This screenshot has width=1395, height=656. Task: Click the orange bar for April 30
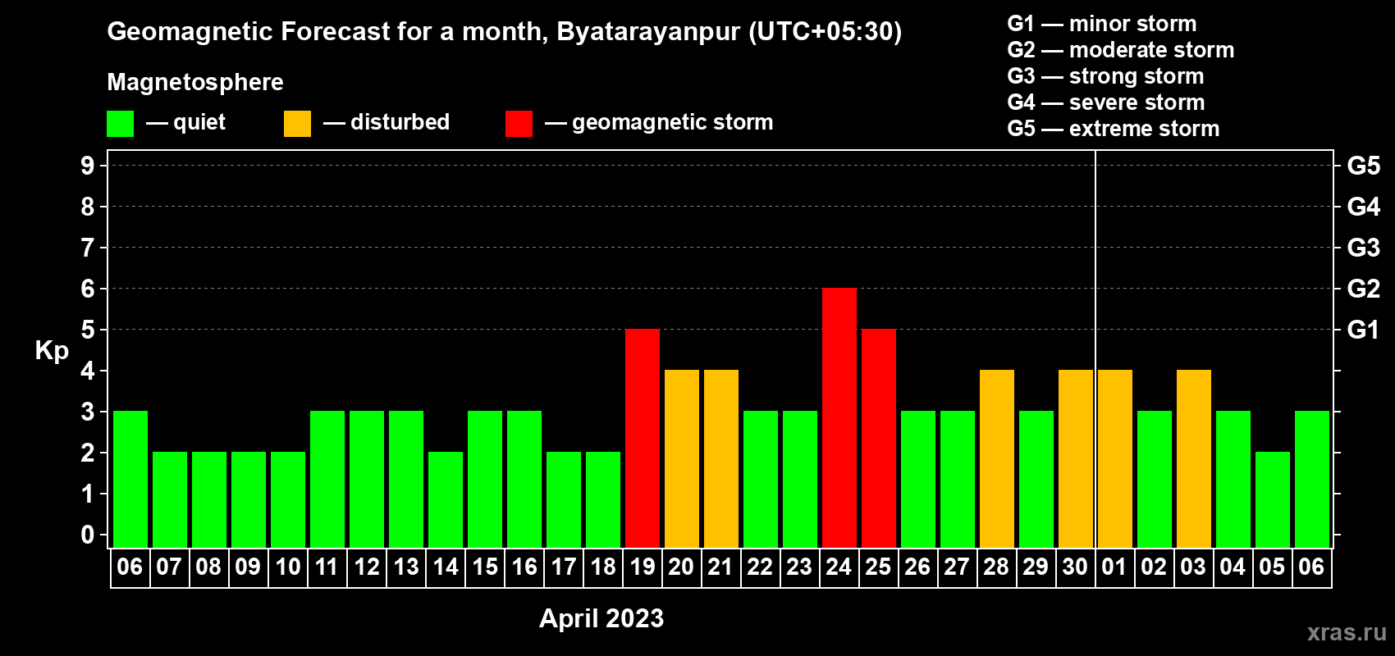click(x=1076, y=459)
